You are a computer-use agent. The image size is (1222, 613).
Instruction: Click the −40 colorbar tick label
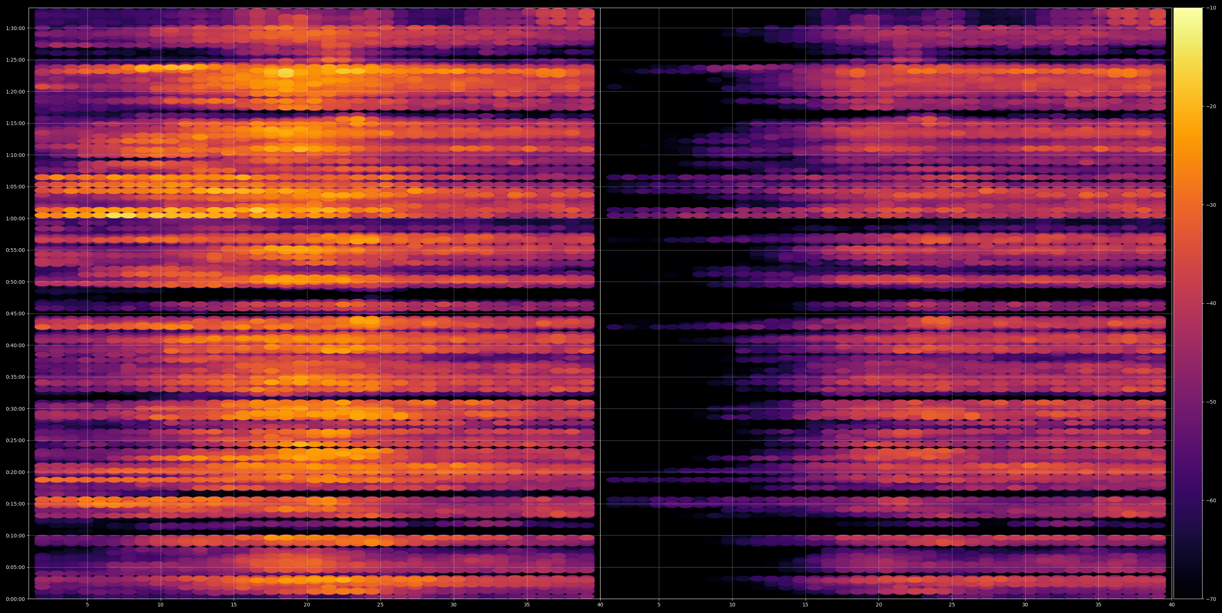[x=1211, y=304]
